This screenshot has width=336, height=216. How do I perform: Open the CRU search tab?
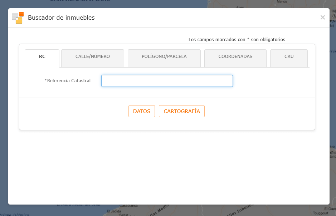[289, 56]
